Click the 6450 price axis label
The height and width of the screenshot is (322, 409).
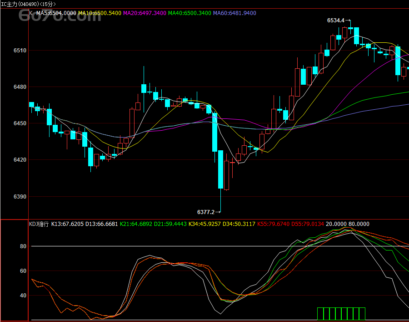click(20, 123)
